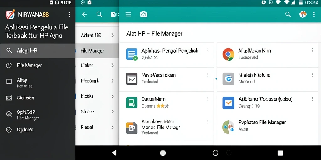Expand the Uiehet row chevron

(113, 65)
